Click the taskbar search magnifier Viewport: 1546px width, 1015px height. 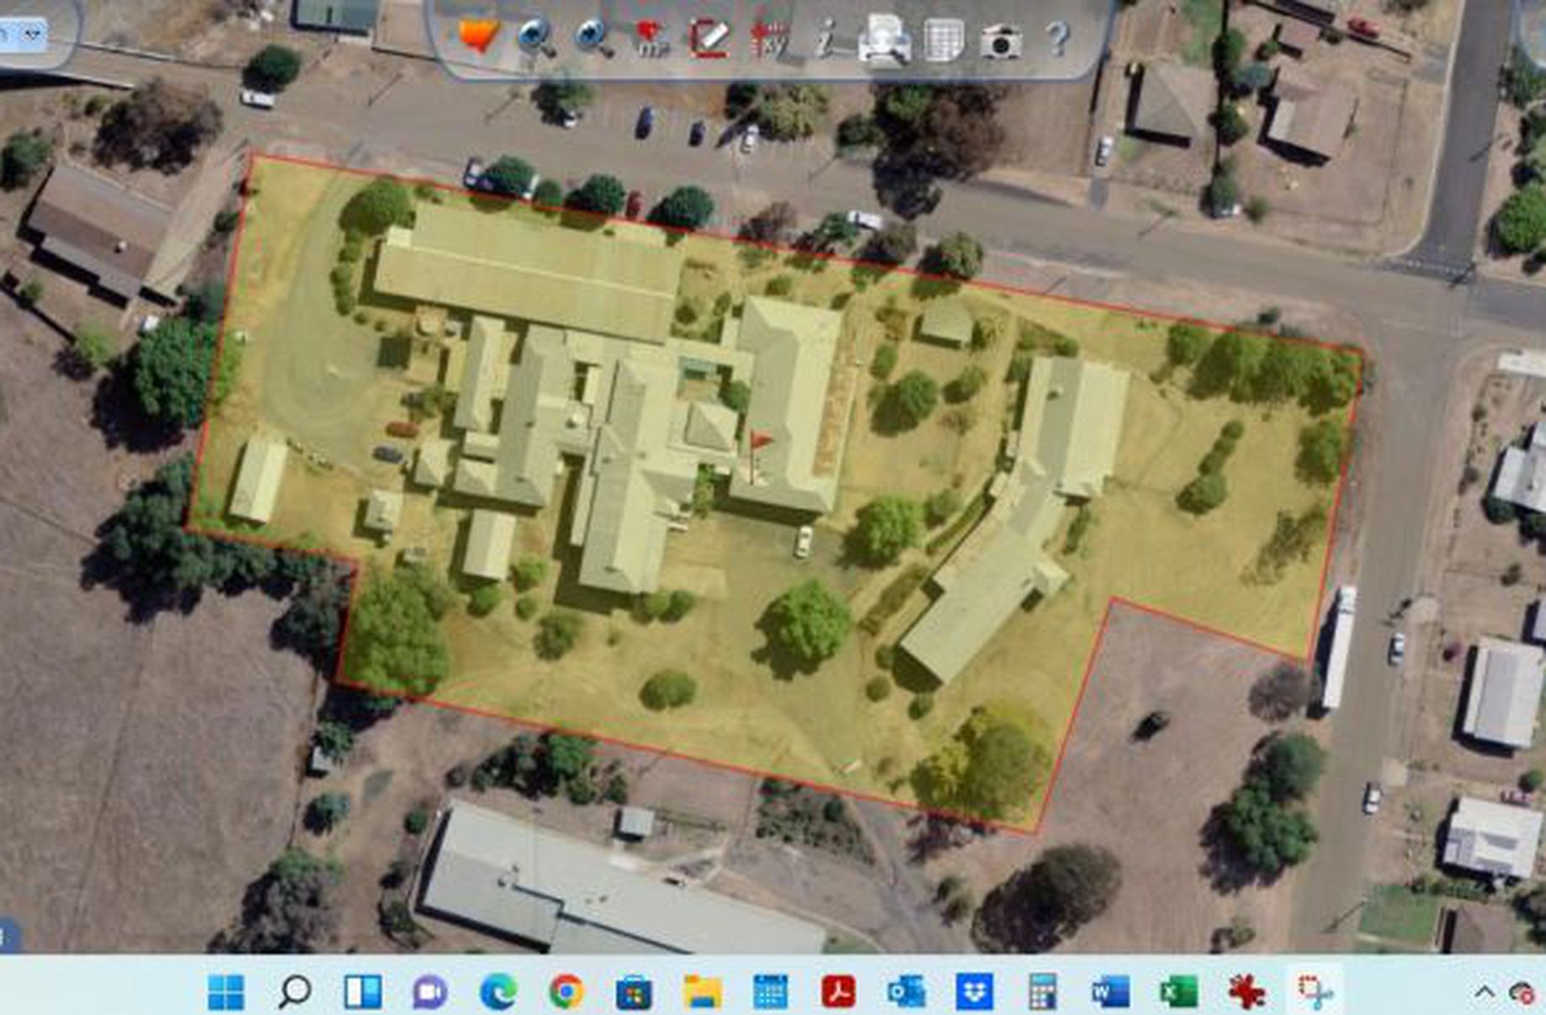pyautogui.click(x=295, y=992)
